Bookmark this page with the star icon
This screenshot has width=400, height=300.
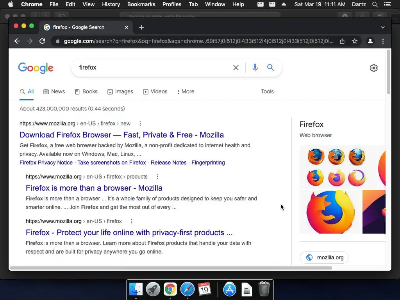[x=355, y=41]
